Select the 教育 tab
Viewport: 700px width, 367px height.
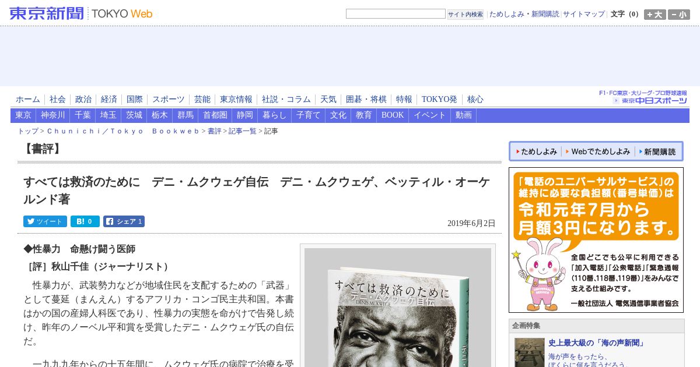(364, 115)
